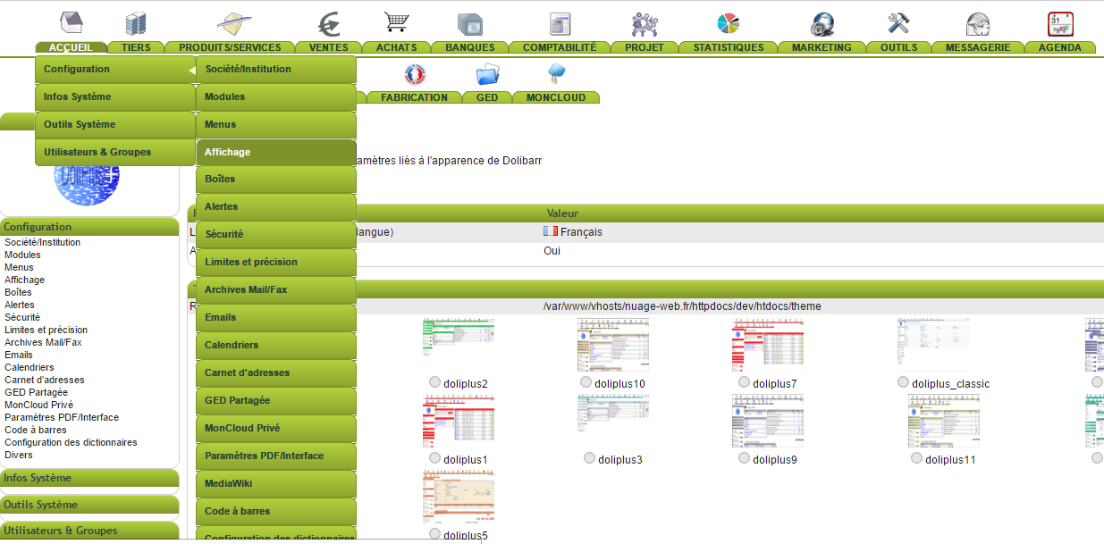Open the Divers link in left sidebar
Screen dimensions: 1104x544
click(18, 455)
